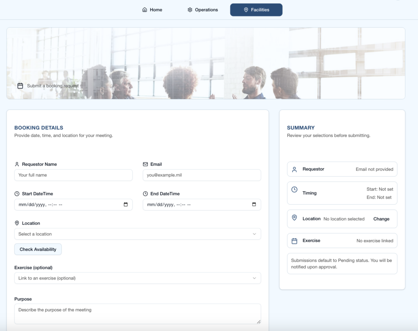The image size is (418, 331).
Task: Click the Purpose description text area
Action: click(x=137, y=314)
